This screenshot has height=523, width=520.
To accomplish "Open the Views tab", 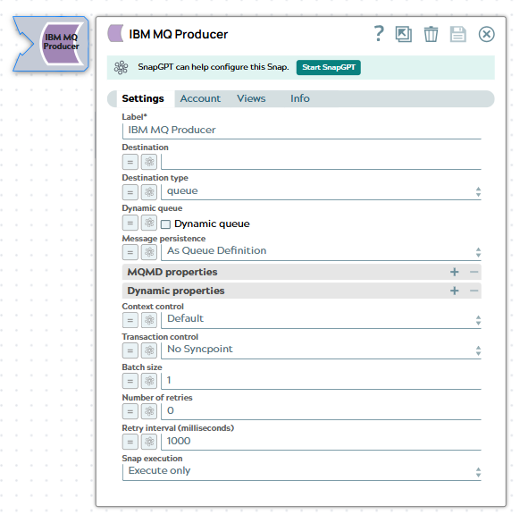I will coord(251,98).
